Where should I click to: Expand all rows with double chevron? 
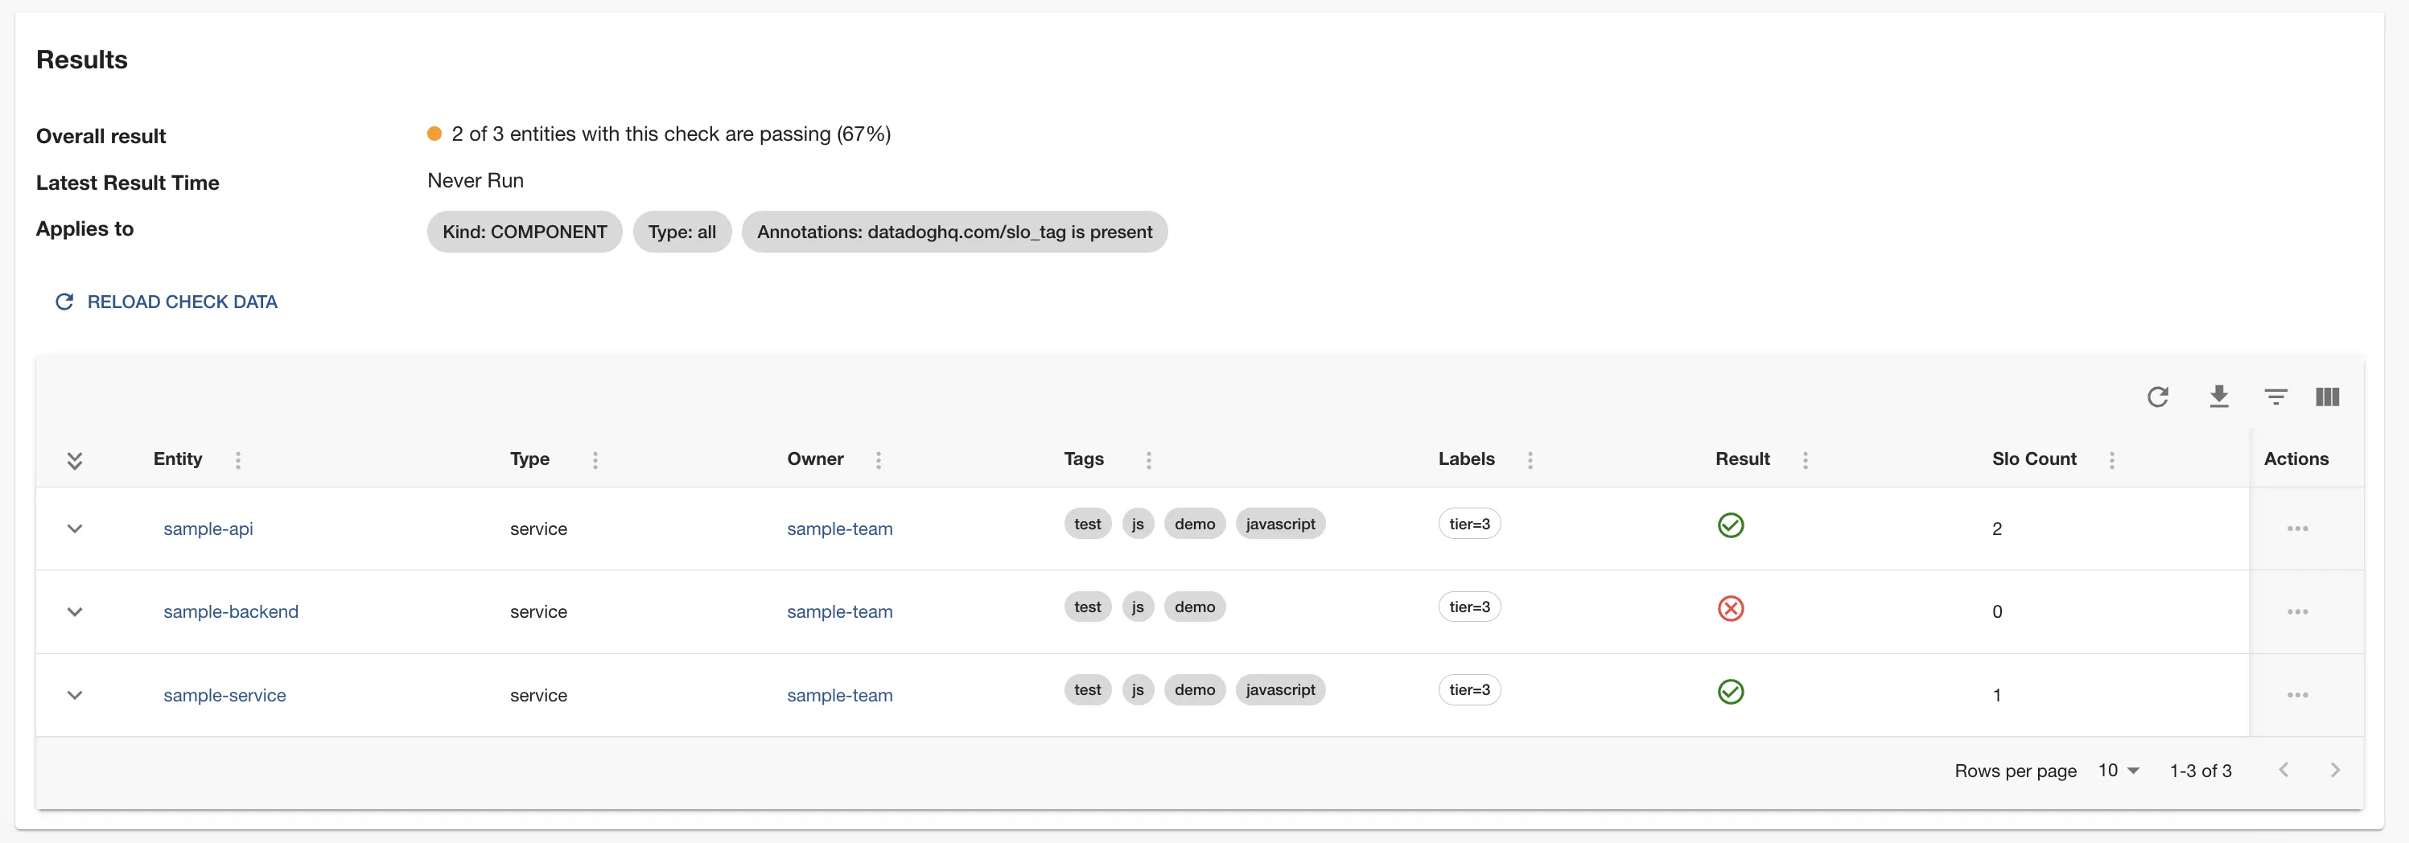(x=75, y=460)
